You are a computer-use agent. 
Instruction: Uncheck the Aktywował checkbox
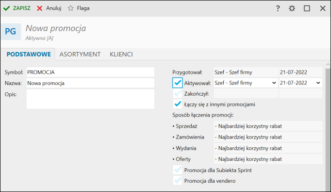coord(177,83)
